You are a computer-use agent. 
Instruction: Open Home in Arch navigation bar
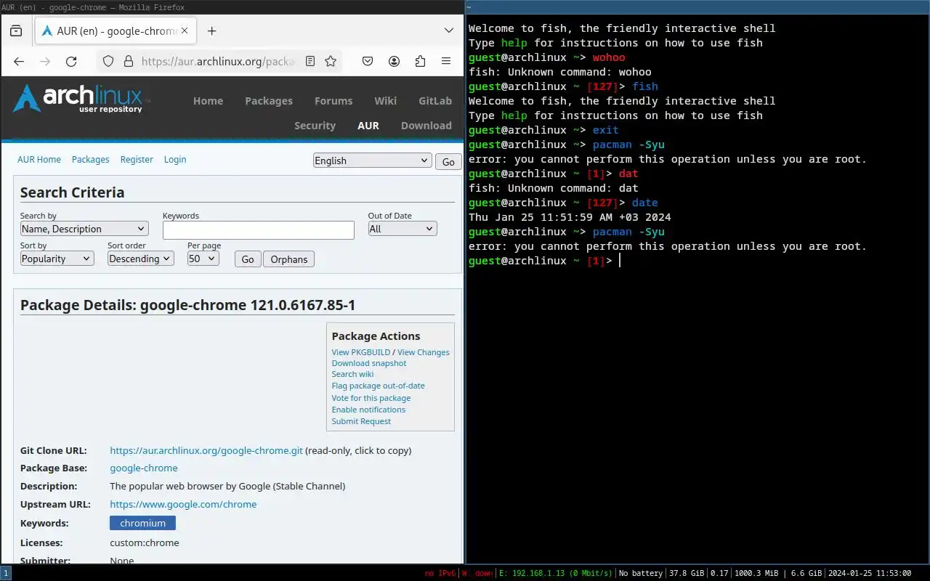pos(208,101)
